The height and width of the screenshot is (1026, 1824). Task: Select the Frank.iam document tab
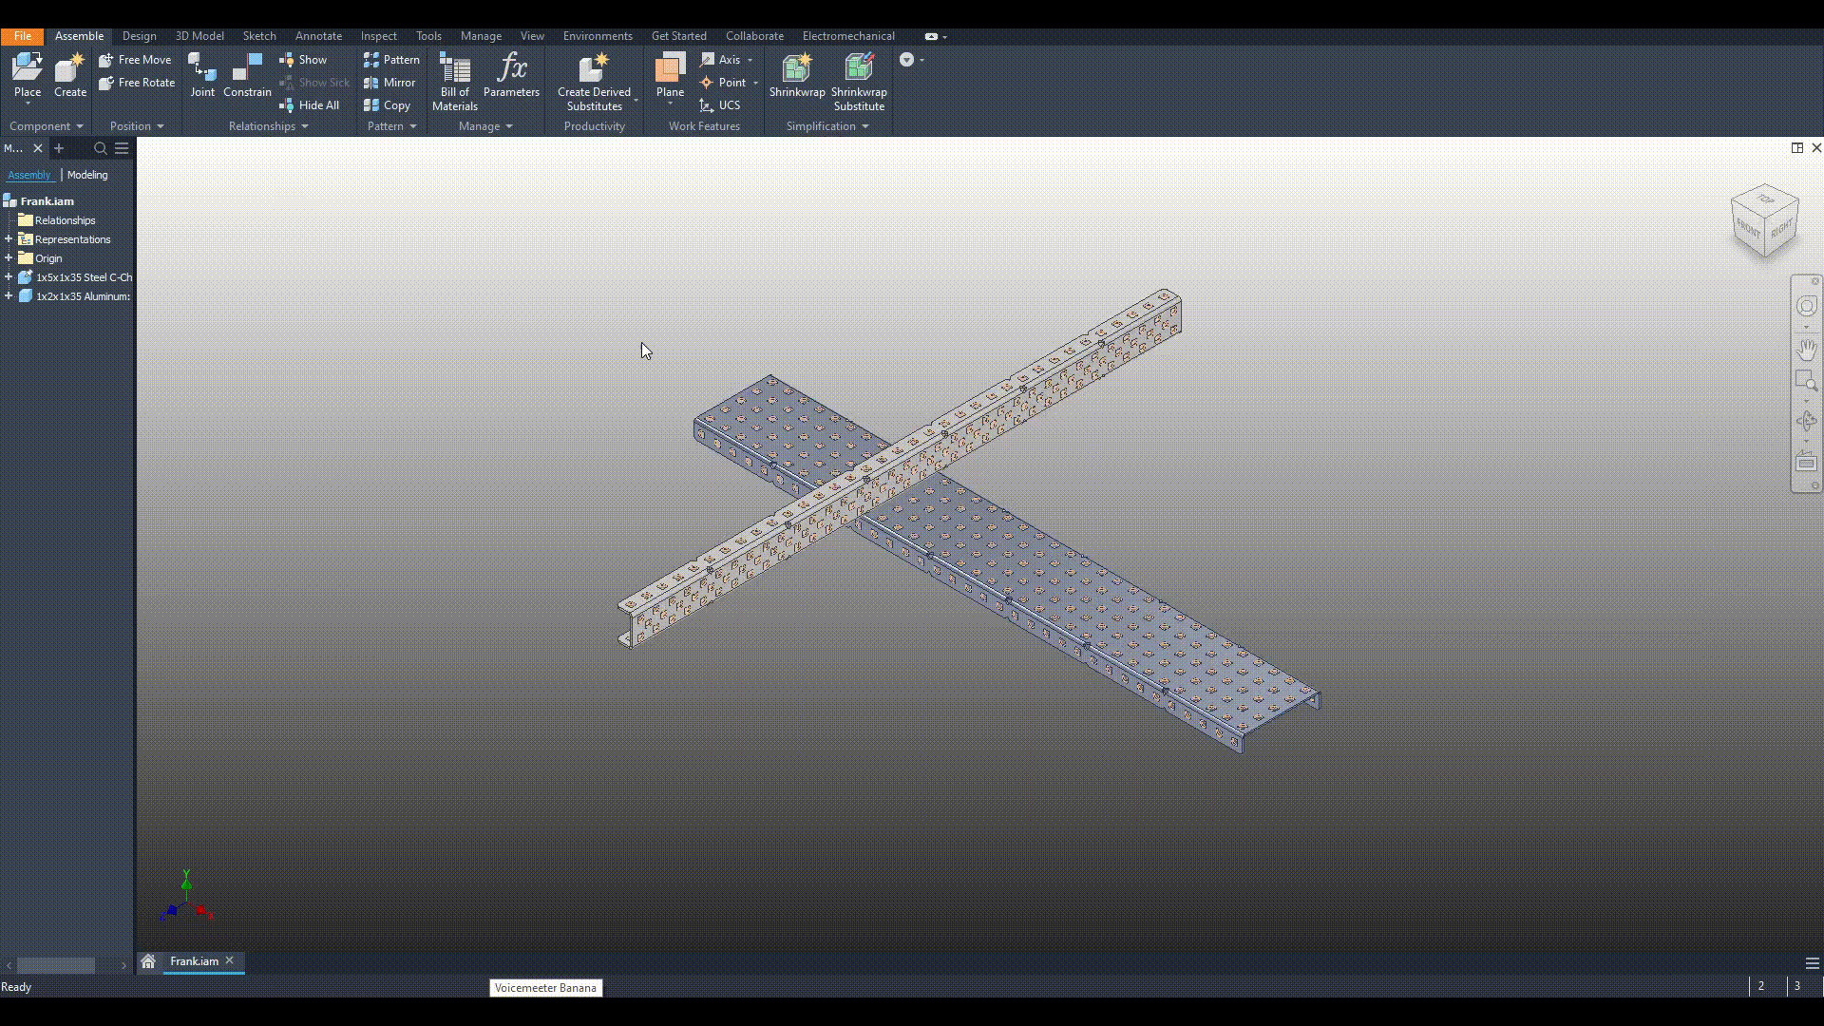pyautogui.click(x=194, y=961)
